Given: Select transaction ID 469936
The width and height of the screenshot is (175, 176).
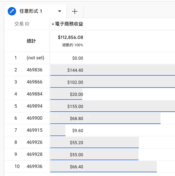Looking at the screenshot, I should (x=35, y=166).
